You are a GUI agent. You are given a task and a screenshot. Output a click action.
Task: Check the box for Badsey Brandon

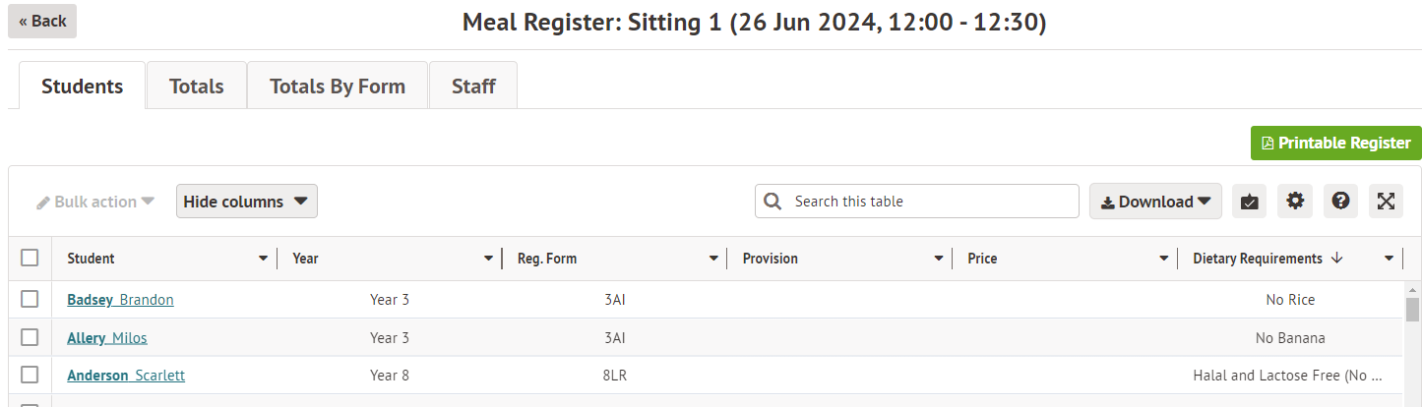point(30,300)
